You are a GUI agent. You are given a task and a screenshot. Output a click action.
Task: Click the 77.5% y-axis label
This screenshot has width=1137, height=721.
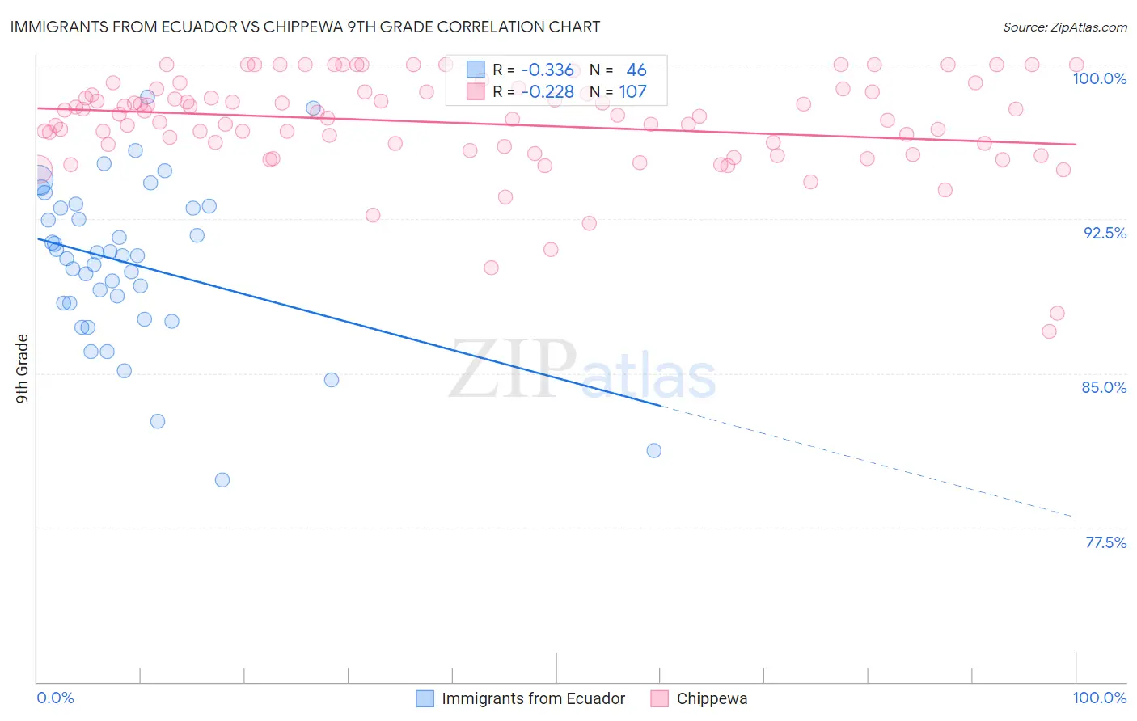pos(1105,542)
